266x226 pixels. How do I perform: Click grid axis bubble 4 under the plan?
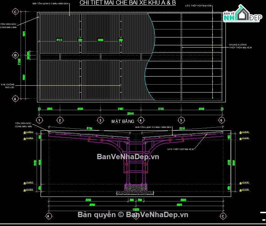pyautogui.click(x=140, y=120)
